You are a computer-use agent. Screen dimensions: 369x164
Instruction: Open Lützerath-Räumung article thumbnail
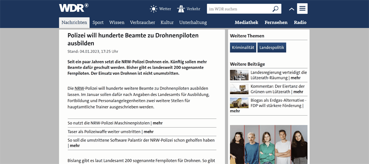pos(239,75)
